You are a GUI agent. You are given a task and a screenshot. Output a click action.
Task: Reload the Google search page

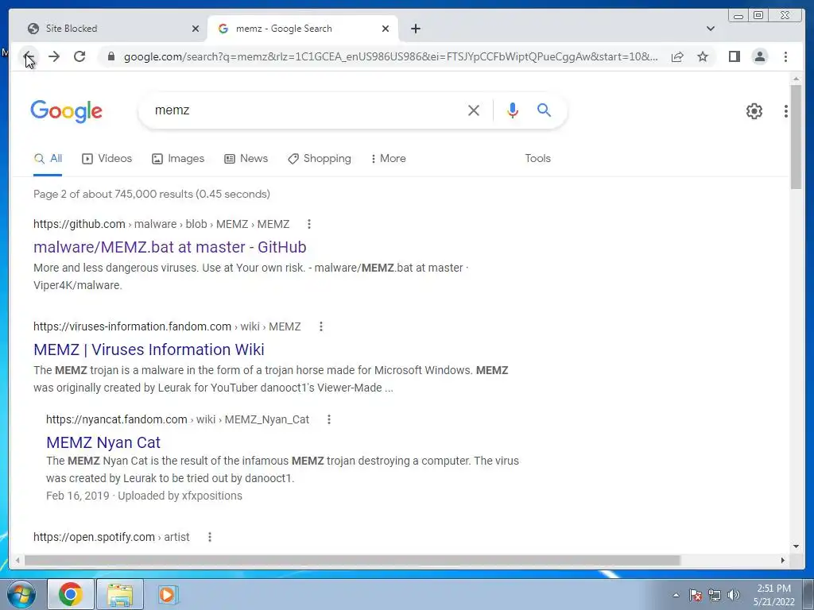[x=79, y=56]
